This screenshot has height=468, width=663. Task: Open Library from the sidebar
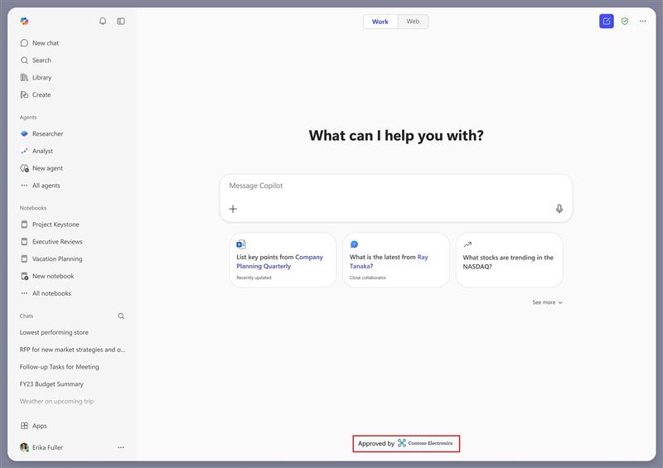pos(41,78)
